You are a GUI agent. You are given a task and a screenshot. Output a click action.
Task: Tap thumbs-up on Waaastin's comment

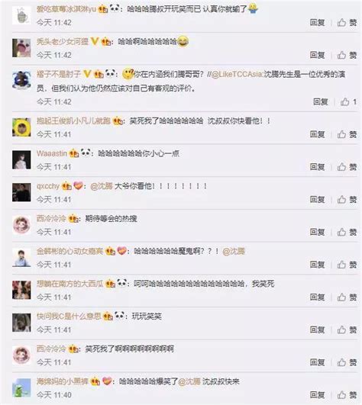[x=347, y=167]
